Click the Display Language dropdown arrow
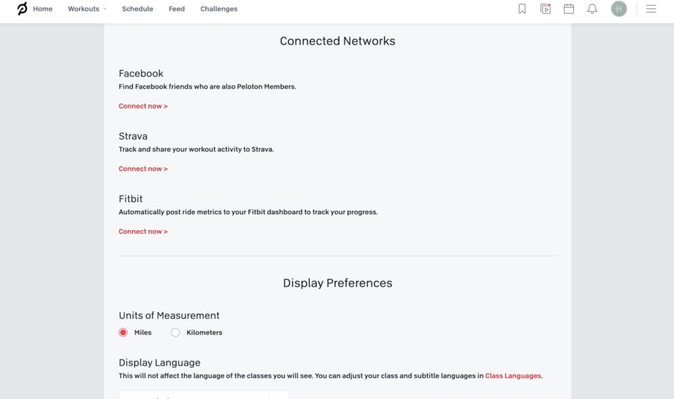The height and width of the screenshot is (399, 674). point(278,395)
